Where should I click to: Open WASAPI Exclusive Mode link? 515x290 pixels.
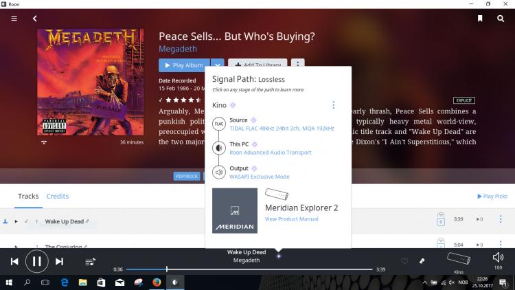coord(260,177)
